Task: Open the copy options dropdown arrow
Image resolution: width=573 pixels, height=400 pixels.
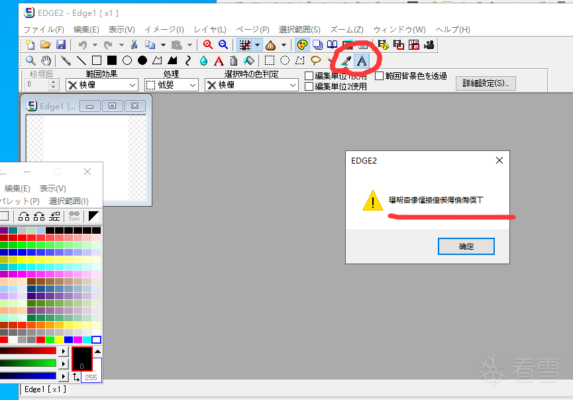Action: (163, 45)
